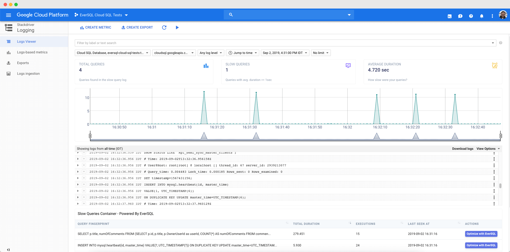This screenshot has width=510, height=252.
Task: Expand the top search bar dropdown arrow
Action: tap(349, 15)
